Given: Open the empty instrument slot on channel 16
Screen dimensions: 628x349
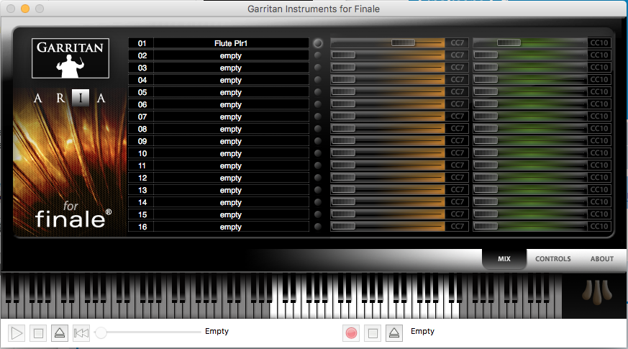Looking at the screenshot, I should click(230, 227).
